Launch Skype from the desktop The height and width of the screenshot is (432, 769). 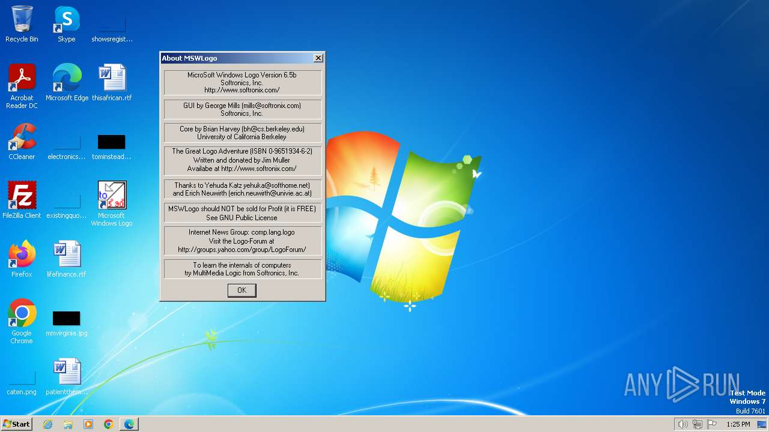point(67,24)
